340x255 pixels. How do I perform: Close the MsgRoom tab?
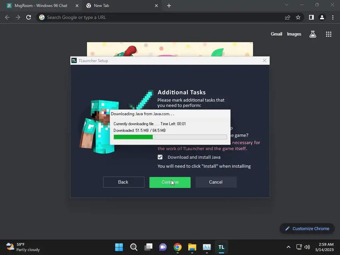coord(77,6)
